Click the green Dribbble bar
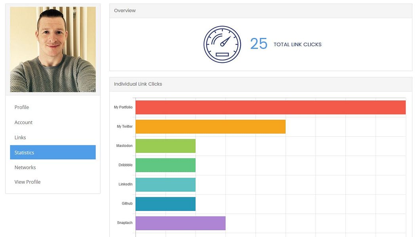The width and height of the screenshot is (416, 237). (166, 165)
